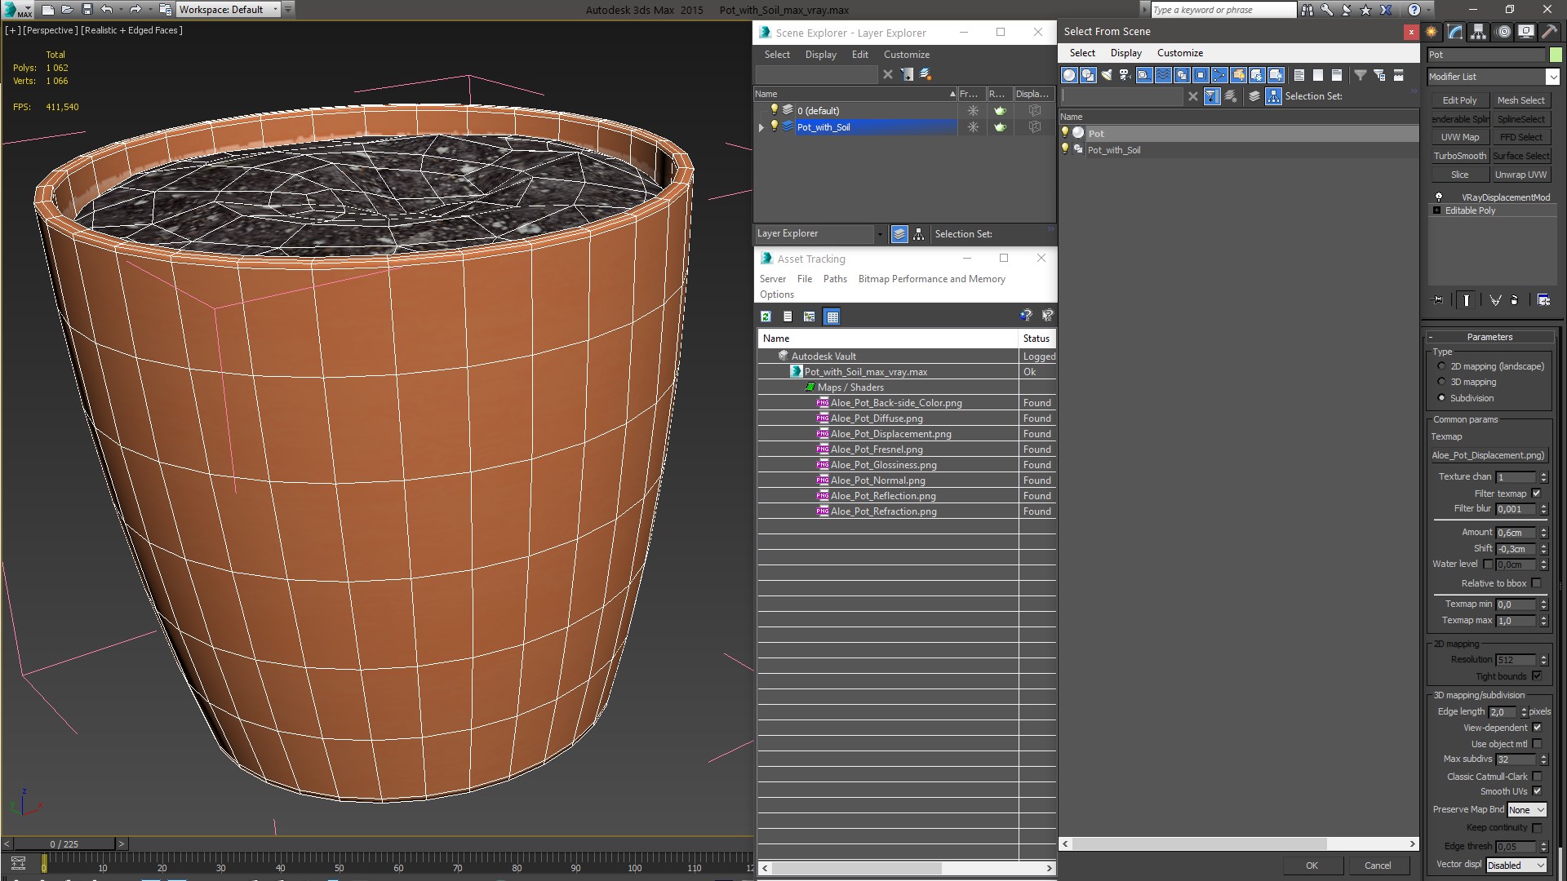The width and height of the screenshot is (1567, 881).
Task: Switch Asset Tracking to table view icon
Action: (832, 317)
